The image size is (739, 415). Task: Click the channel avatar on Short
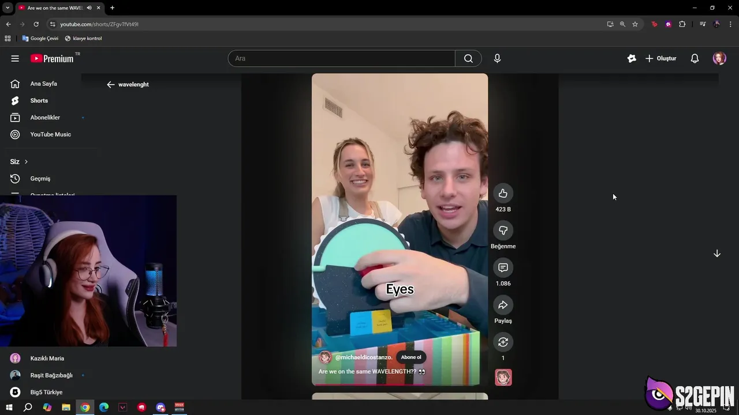326,357
